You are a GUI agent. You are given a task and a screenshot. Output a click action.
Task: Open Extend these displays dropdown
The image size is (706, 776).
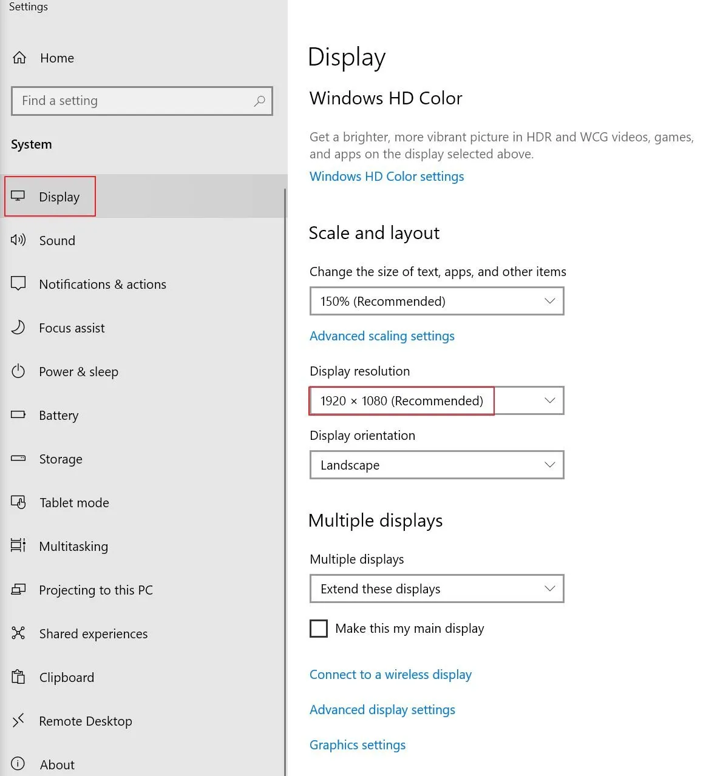pos(436,589)
